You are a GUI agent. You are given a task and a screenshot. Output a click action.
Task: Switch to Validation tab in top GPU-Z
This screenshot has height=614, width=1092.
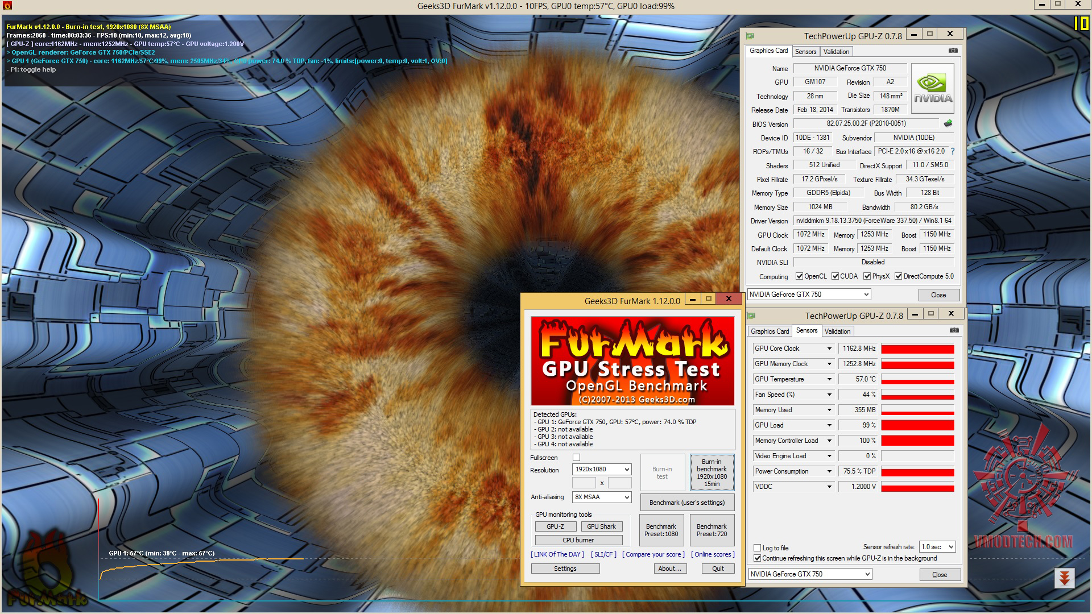coord(836,51)
